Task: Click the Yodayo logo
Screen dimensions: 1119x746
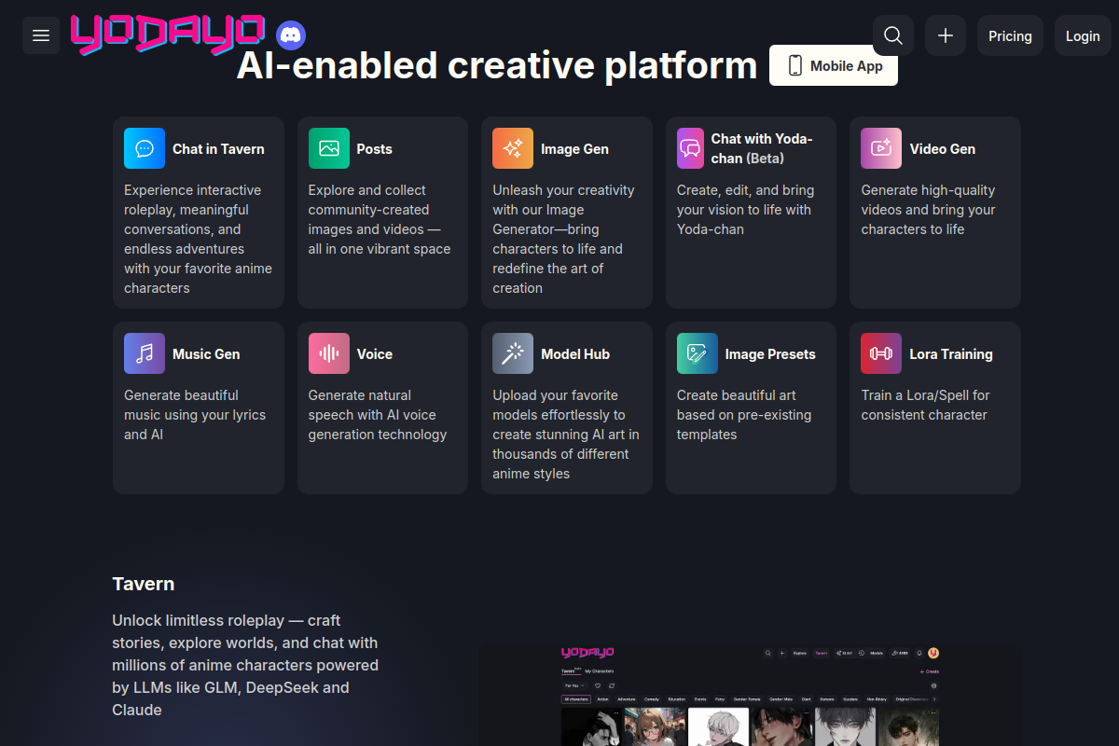Action: pos(168,35)
